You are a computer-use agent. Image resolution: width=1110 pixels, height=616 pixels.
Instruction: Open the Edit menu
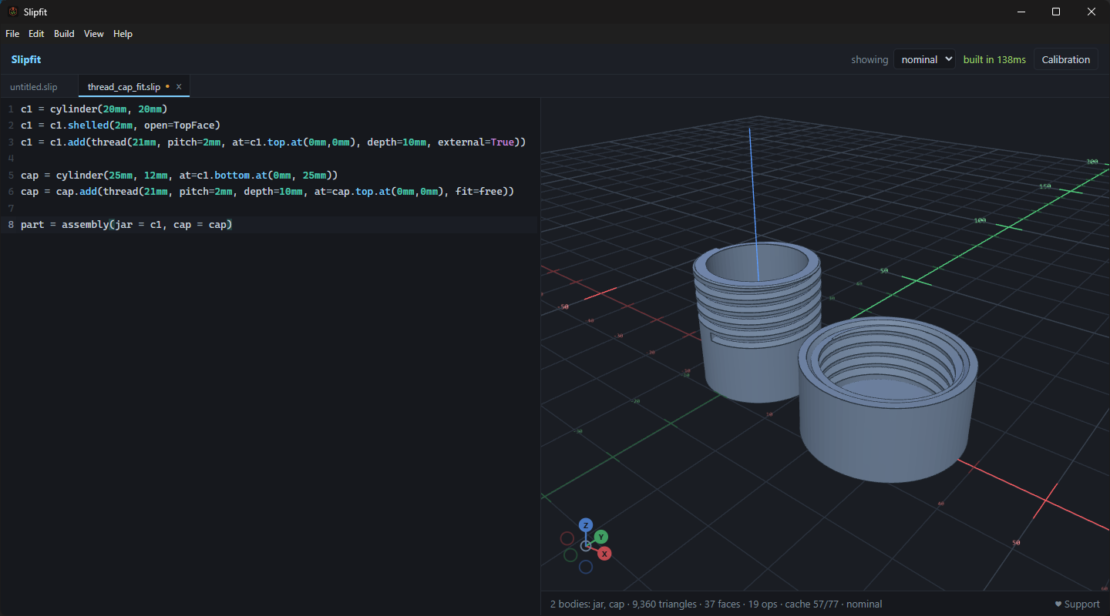36,34
